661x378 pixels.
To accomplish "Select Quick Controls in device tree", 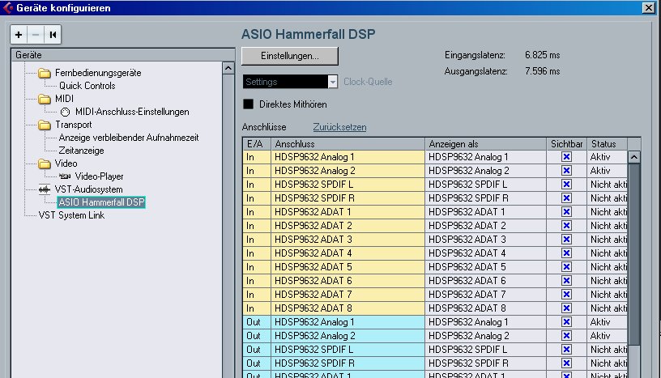I will point(87,86).
